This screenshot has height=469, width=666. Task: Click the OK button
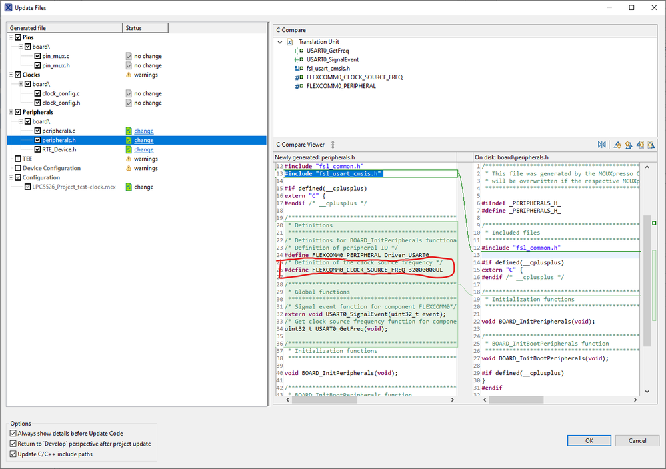[x=589, y=440]
